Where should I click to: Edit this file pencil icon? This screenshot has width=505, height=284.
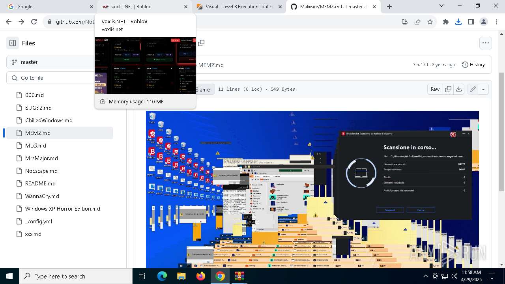coord(473,89)
